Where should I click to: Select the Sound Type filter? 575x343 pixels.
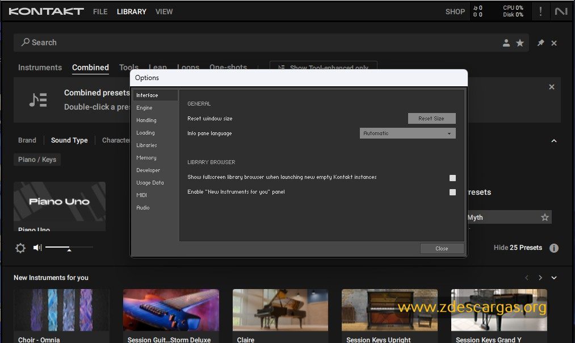69,140
